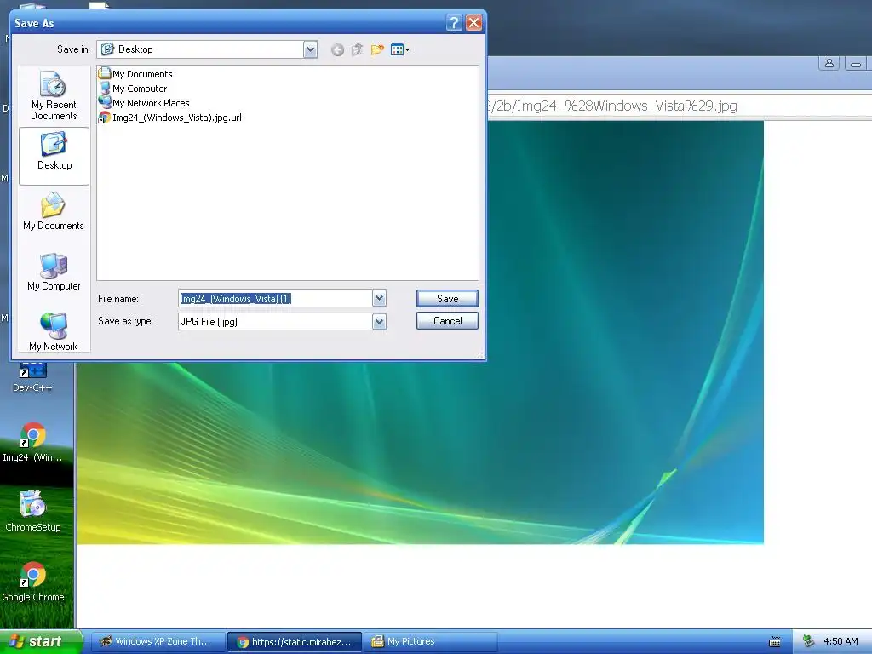Expand the Save as type dropdown

point(379,321)
